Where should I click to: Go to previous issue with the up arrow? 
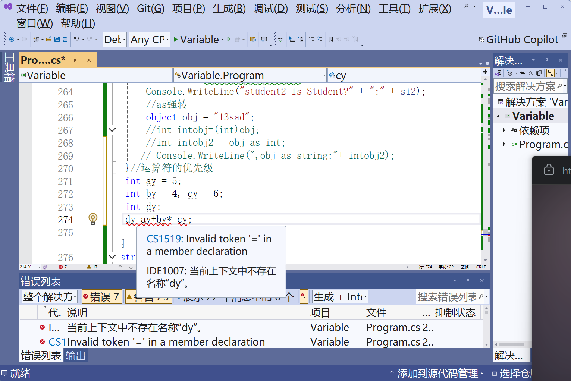[x=120, y=267]
